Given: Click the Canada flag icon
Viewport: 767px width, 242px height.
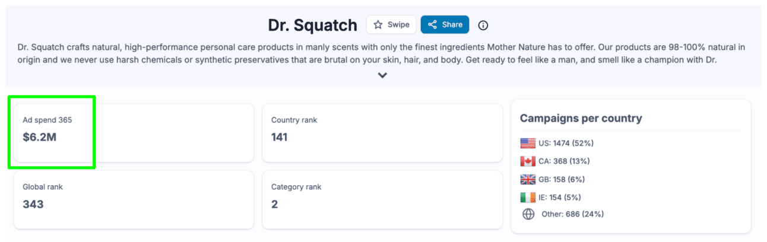Looking at the screenshot, I should (x=528, y=161).
